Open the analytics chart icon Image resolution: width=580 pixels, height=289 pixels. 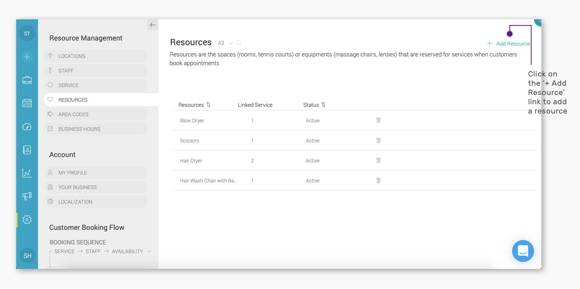coord(27,173)
